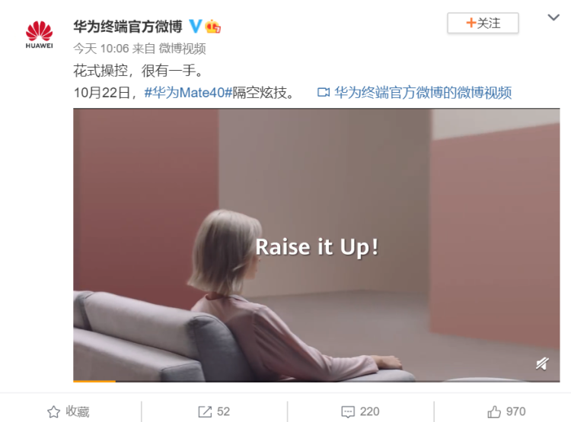Click the video camera icon before link
The height and width of the screenshot is (422, 571).
[x=324, y=93]
